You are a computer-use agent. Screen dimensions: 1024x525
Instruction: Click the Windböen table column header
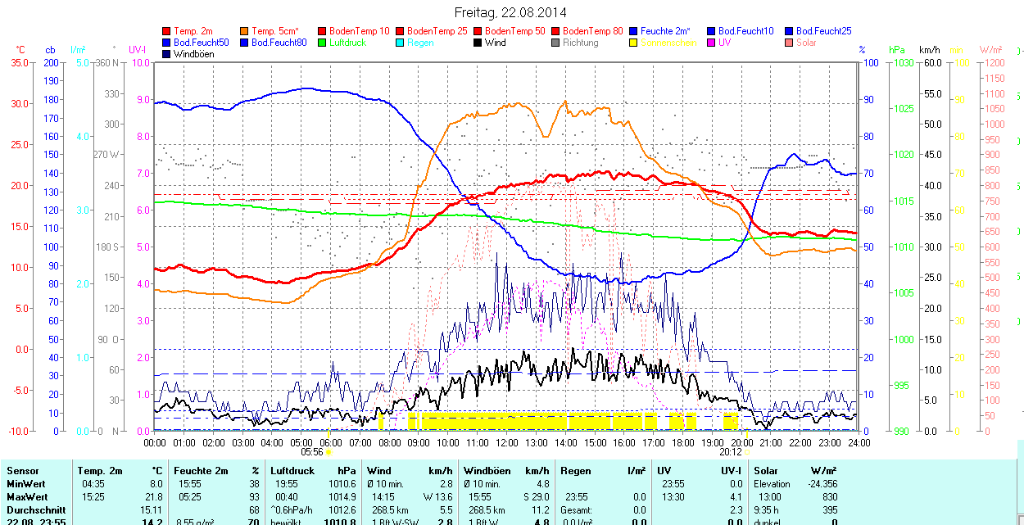point(487,471)
